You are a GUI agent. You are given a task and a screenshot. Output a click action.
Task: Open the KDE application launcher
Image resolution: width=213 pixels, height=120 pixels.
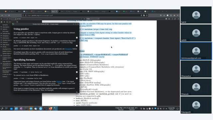coord(2,108)
